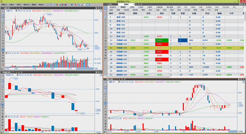
Task: Click the red-green arrows toolbar icon
Action: point(57,5)
